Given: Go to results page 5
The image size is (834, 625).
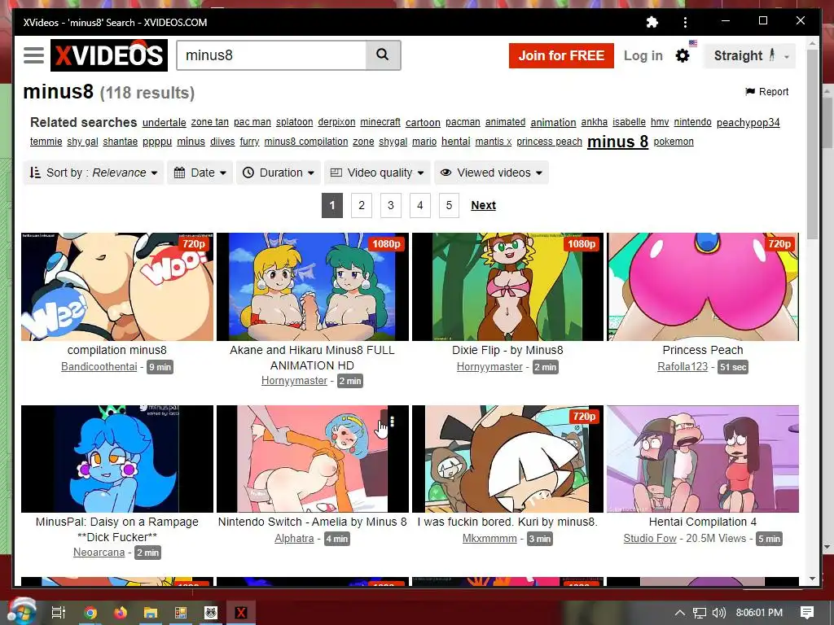Looking at the screenshot, I should tap(449, 205).
